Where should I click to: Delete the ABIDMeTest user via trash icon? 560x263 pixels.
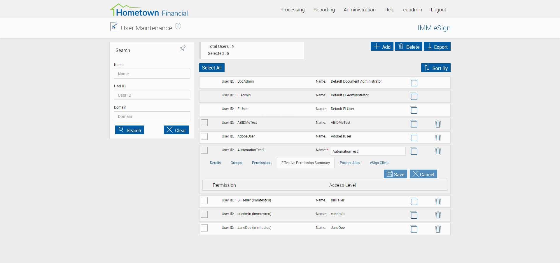[438, 124]
